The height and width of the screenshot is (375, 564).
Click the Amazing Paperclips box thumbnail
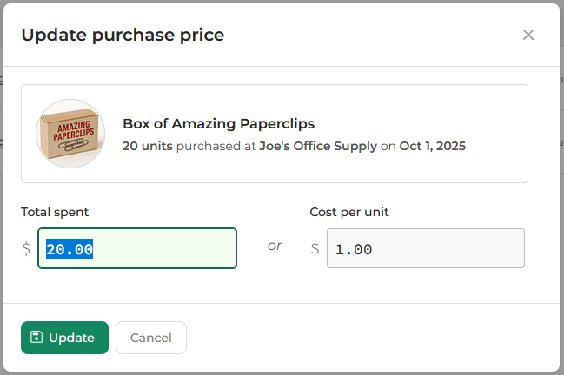70,134
